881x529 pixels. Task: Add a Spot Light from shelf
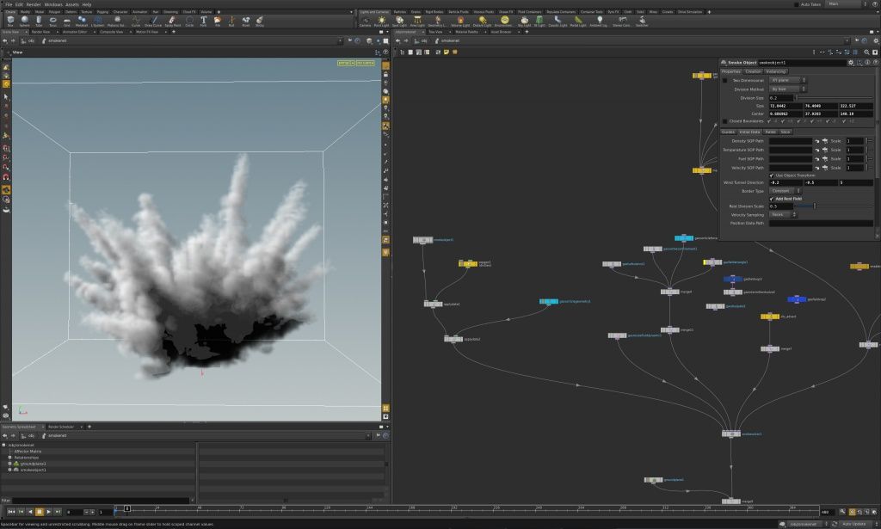click(x=399, y=21)
